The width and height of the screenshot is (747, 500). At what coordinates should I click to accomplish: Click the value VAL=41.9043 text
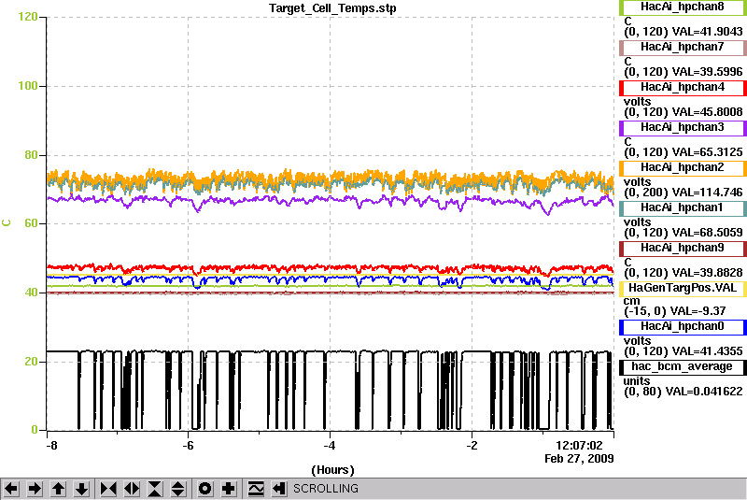pyautogui.click(x=707, y=32)
